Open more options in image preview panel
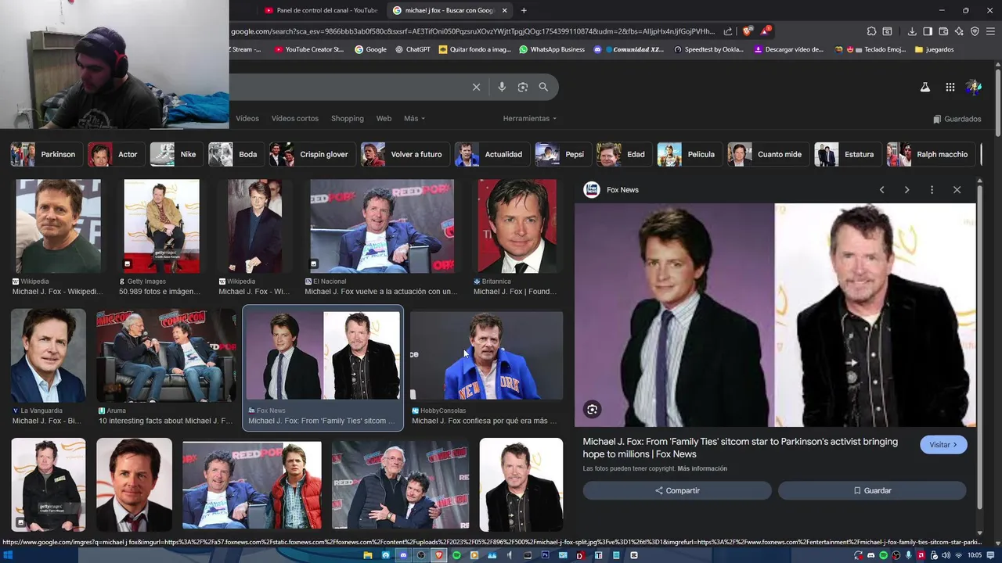The image size is (1002, 563). pyautogui.click(x=932, y=190)
